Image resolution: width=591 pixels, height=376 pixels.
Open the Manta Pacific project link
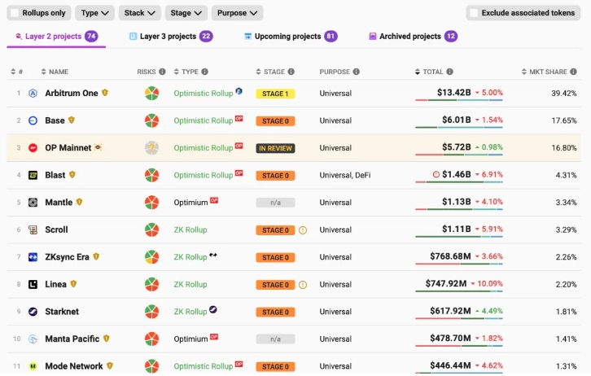tap(72, 339)
